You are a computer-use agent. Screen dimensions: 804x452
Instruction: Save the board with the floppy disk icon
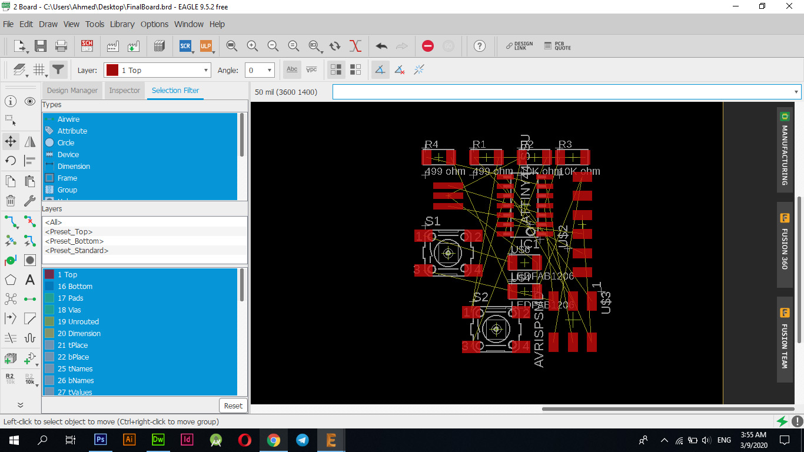click(41, 46)
